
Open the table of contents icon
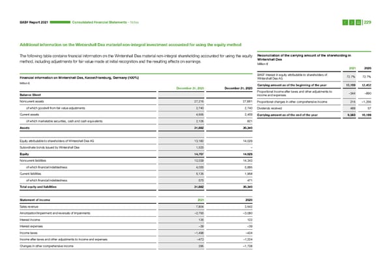click(358, 22)
